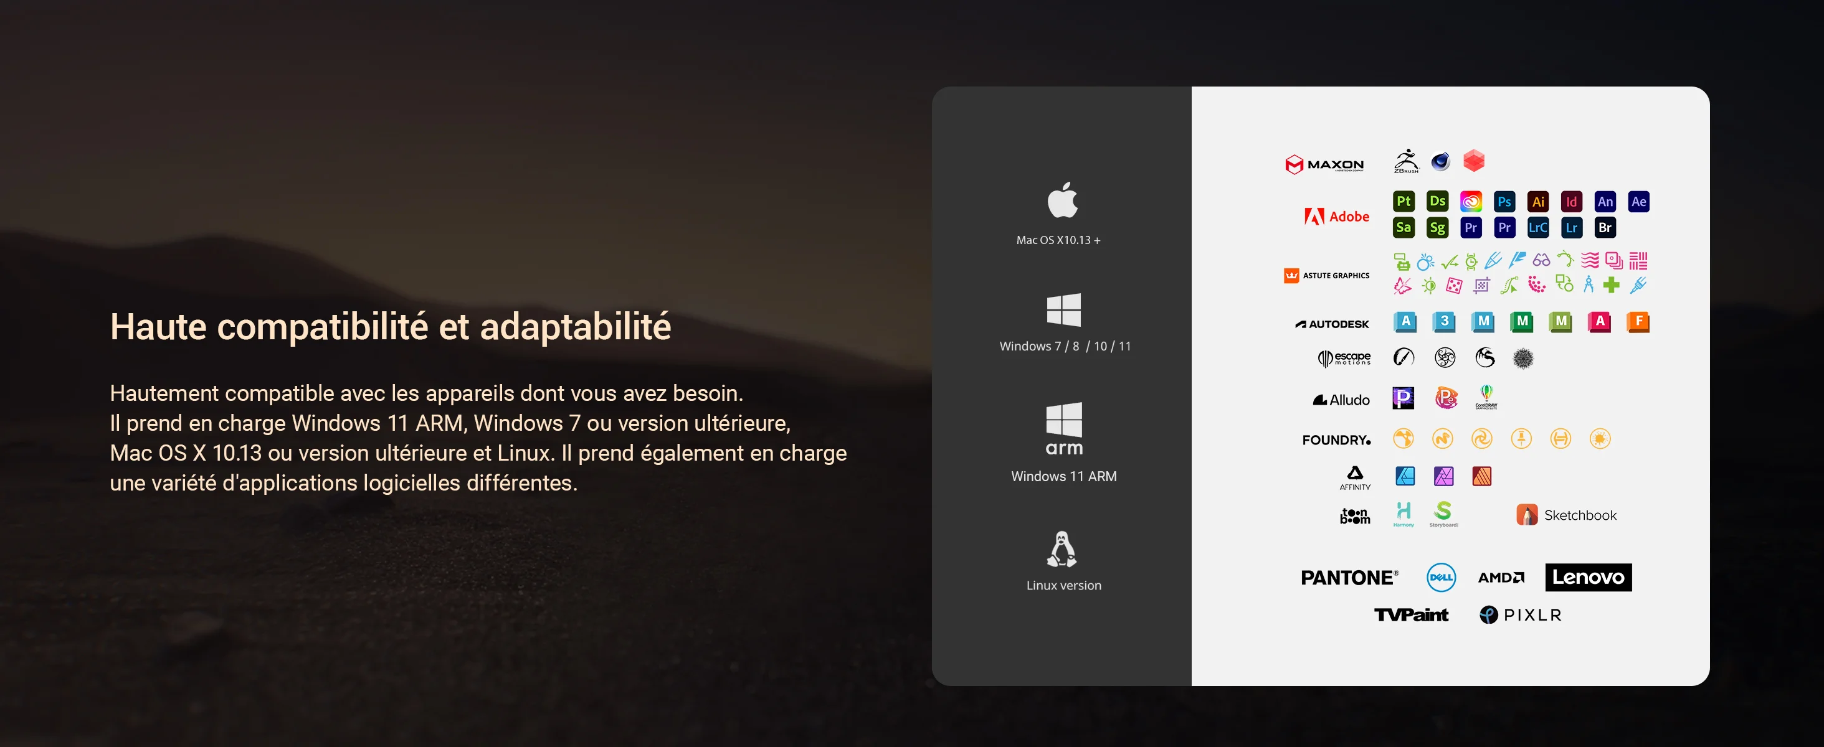
Task: Click the Sketchbook pencil icon
Action: 1527,514
